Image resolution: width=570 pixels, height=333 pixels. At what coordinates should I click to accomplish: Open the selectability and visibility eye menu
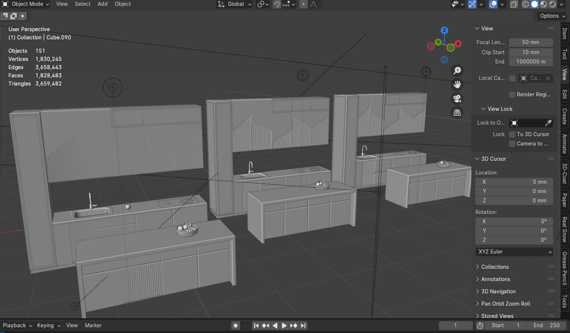pyautogui.click(x=458, y=4)
